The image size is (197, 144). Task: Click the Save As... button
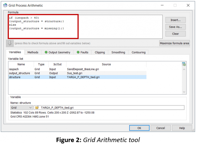(176, 27)
